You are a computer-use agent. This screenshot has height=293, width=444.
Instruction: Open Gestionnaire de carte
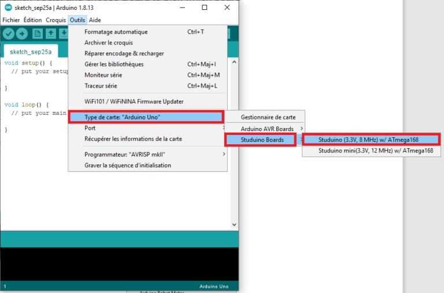pyautogui.click(x=268, y=117)
